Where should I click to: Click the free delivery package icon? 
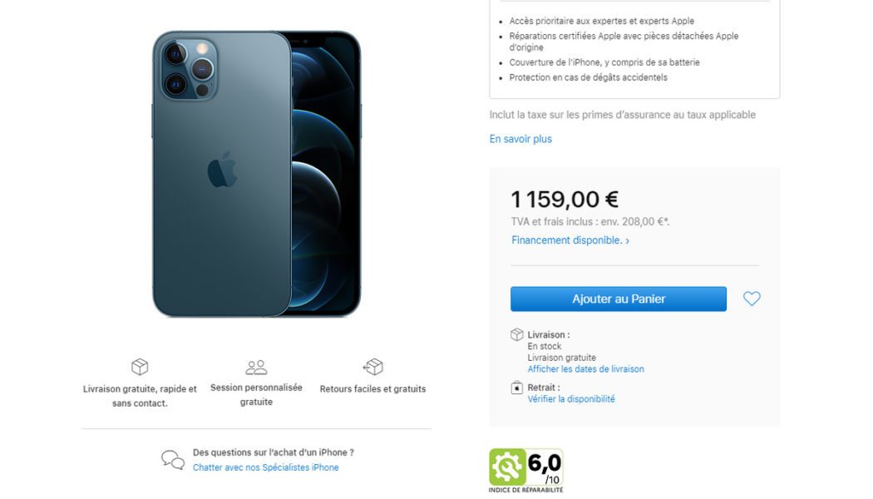pyautogui.click(x=140, y=367)
